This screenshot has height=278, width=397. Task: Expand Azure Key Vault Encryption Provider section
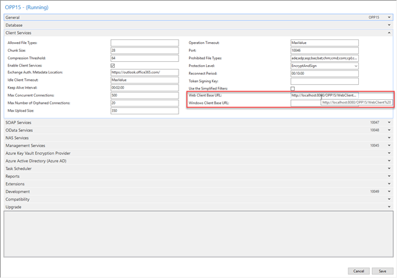pyautogui.click(x=389, y=153)
